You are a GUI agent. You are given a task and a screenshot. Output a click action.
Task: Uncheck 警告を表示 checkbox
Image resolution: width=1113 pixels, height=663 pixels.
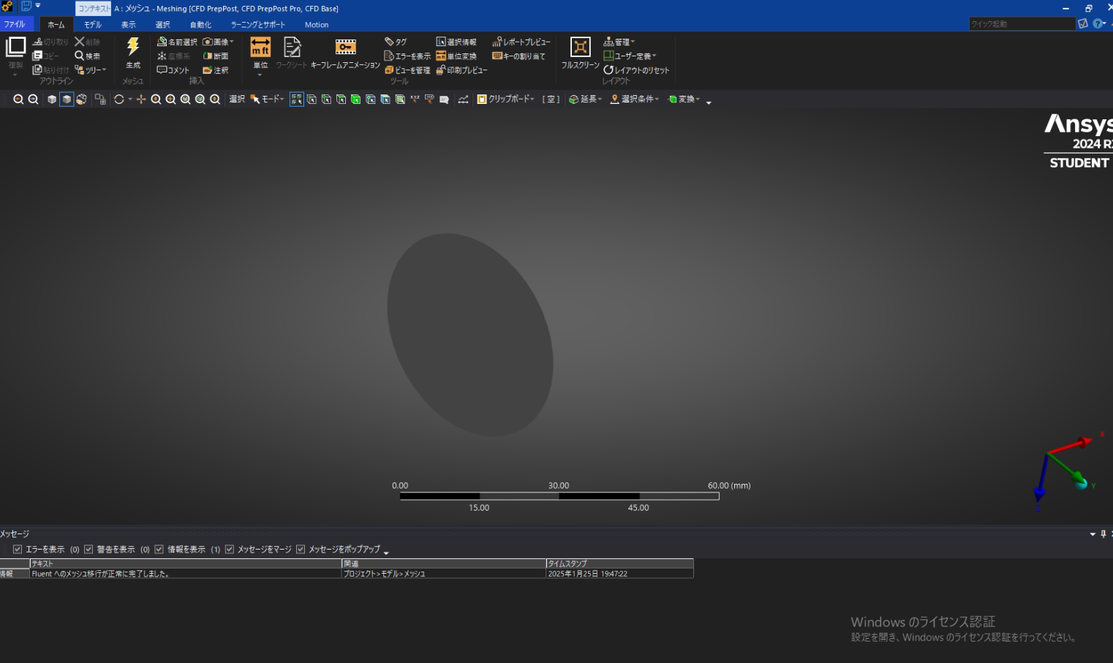click(x=88, y=550)
